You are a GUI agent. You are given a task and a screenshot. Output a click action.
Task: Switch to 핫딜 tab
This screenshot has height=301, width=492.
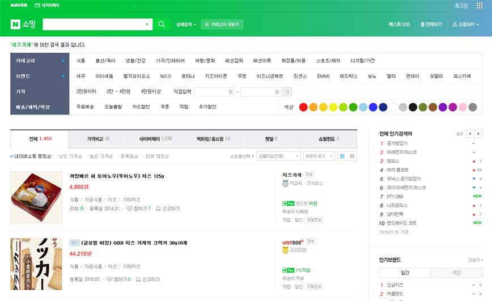(x=270, y=139)
